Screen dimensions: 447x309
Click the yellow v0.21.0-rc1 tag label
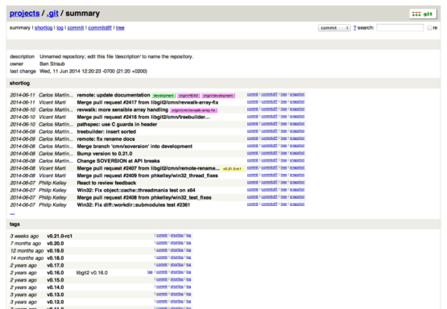pyautogui.click(x=232, y=169)
